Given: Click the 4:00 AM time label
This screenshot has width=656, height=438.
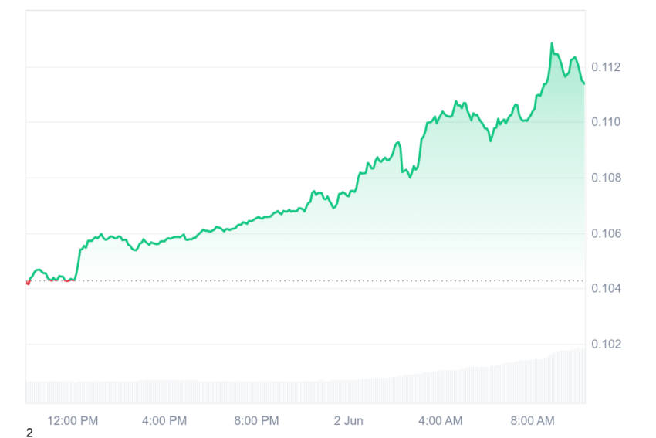Looking at the screenshot, I should tap(441, 421).
